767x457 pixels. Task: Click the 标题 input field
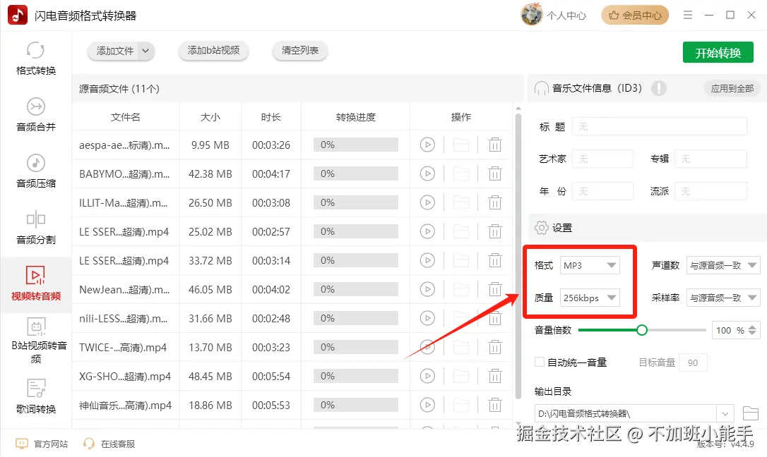660,126
